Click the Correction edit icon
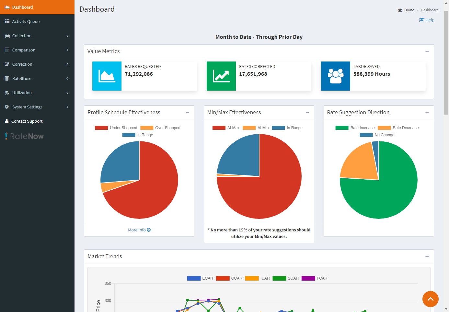 (x=6, y=64)
